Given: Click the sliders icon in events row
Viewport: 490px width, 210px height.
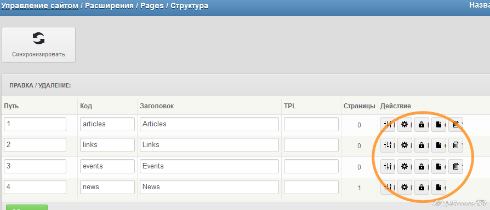Looking at the screenshot, I should (388, 166).
